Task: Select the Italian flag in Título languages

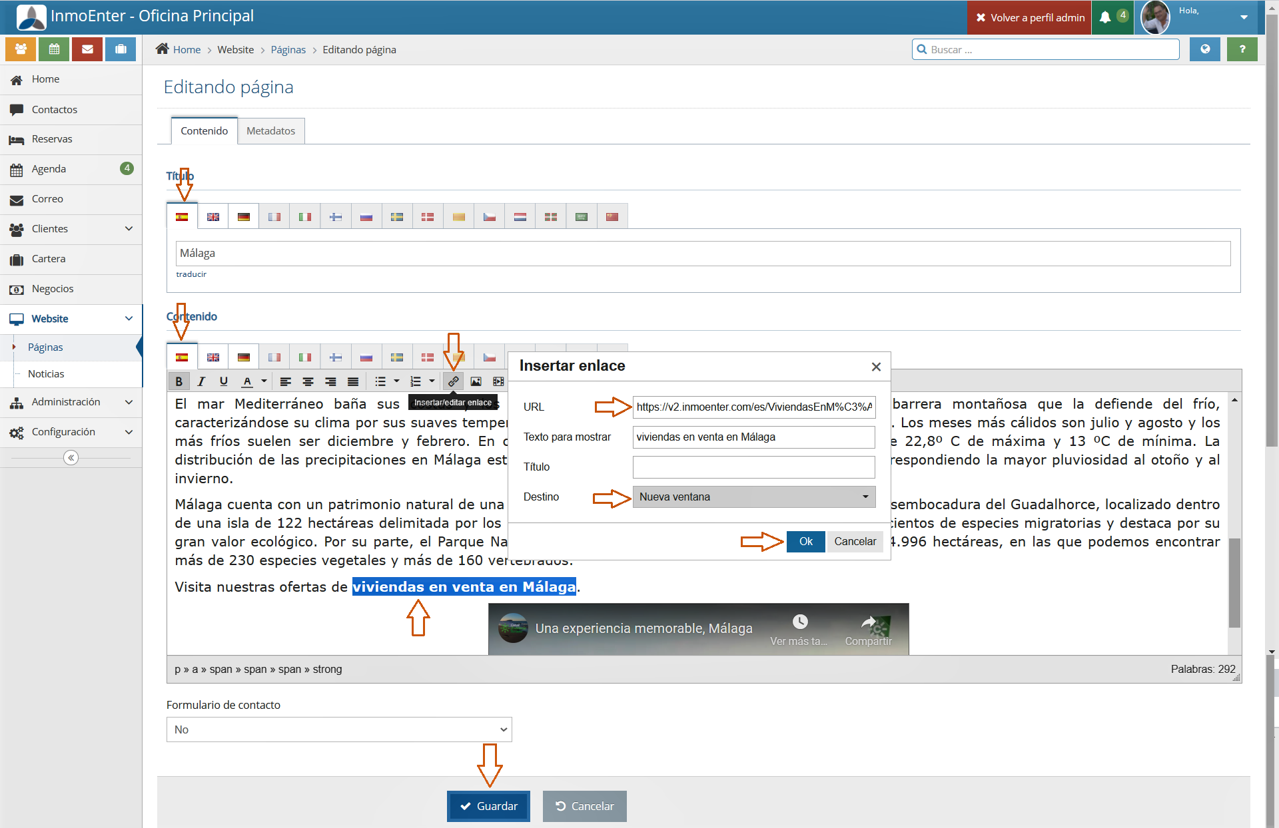Action: click(305, 217)
